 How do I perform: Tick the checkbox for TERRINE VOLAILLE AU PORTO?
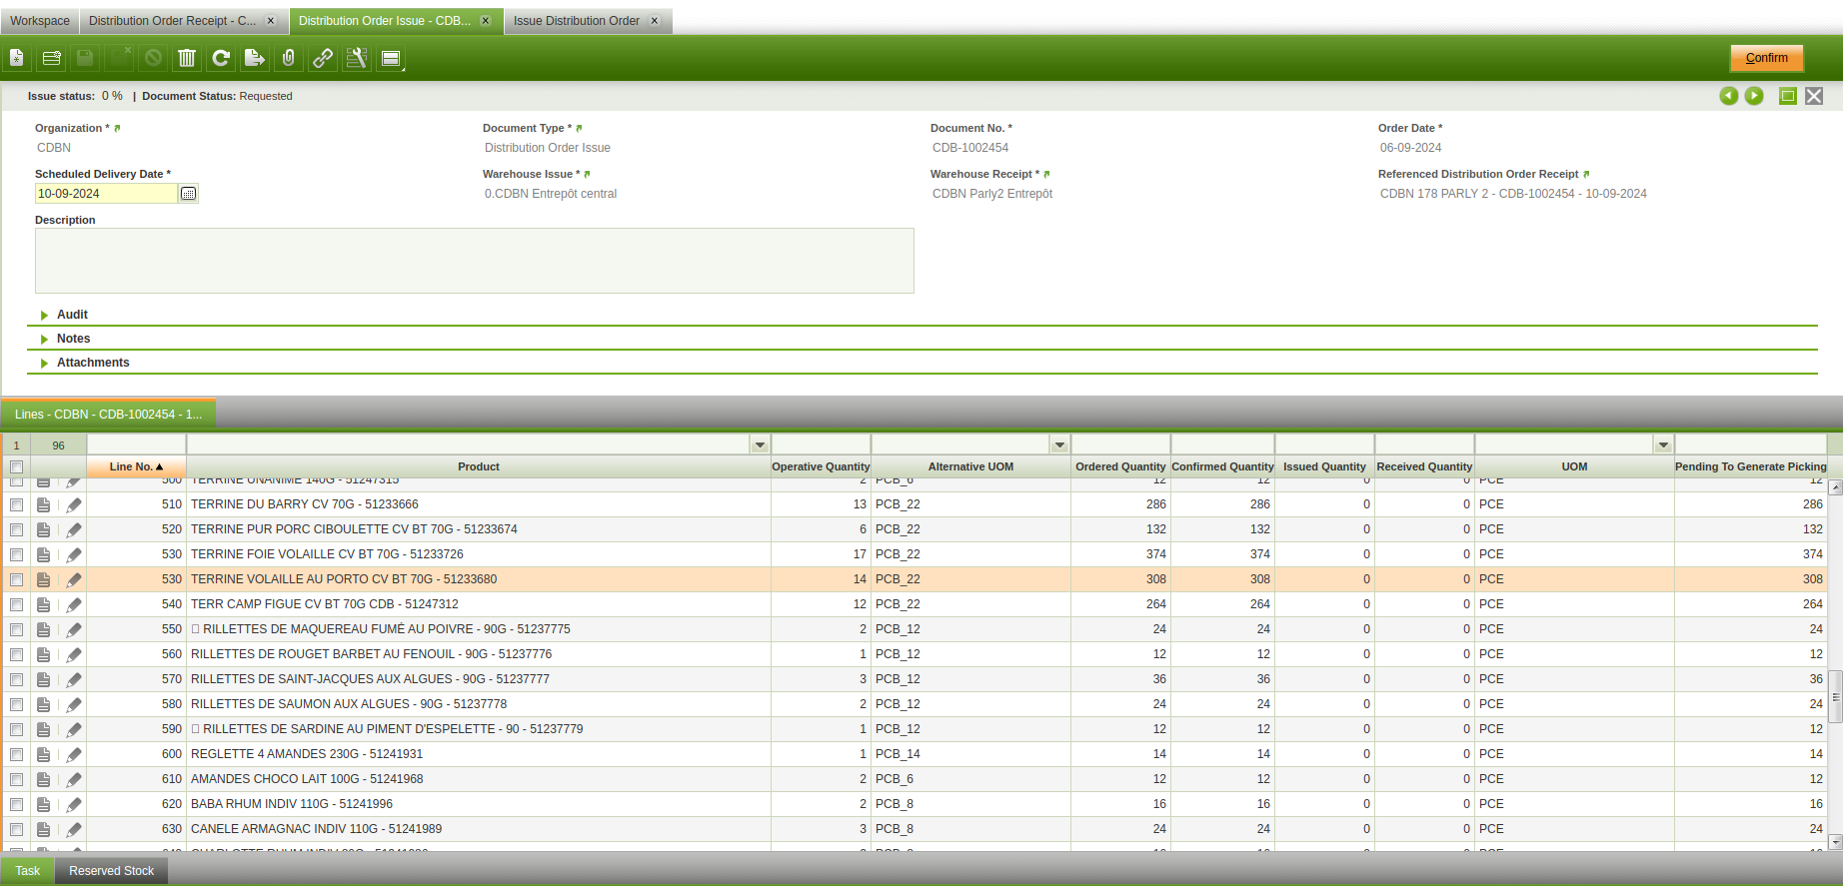pos(17,579)
